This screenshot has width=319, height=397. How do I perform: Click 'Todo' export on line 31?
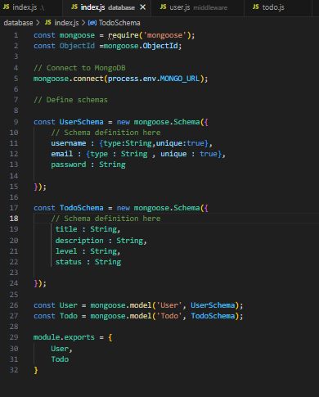(x=60, y=359)
